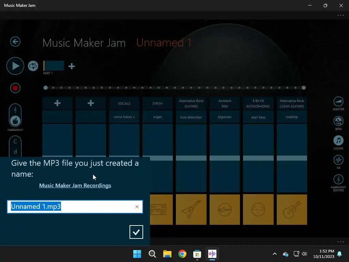Select Alternative Rock CLEAN GUITARS header
Screen dimensions: 349x262
[x=292, y=103]
